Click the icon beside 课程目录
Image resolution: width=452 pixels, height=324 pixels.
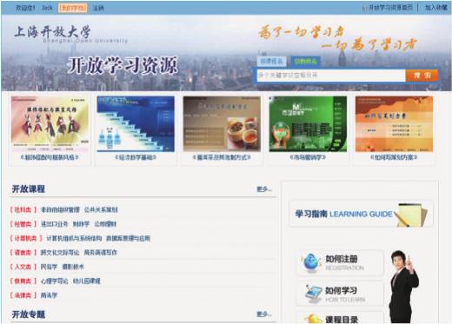point(313,319)
